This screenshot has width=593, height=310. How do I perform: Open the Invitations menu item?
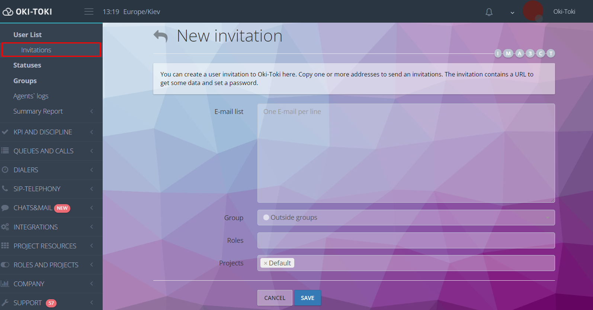[36, 50]
